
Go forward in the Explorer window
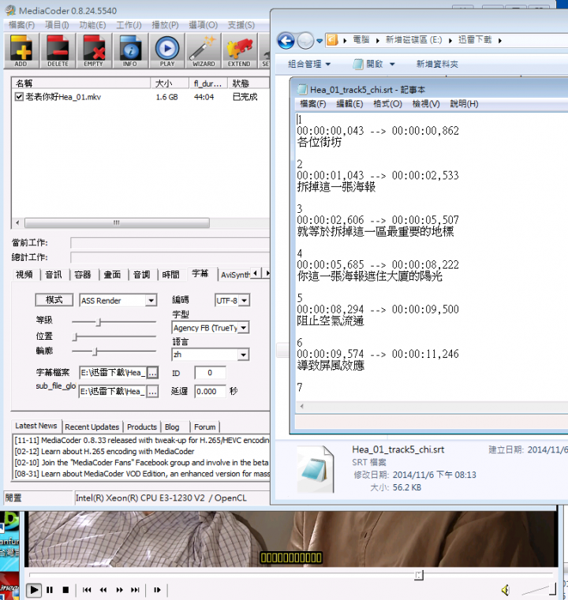305,40
